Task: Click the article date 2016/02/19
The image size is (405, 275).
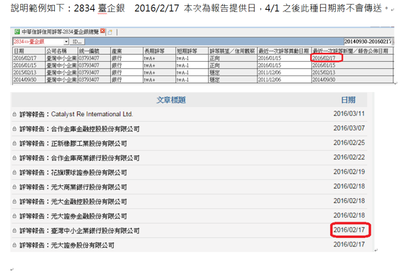Action: click(x=349, y=172)
